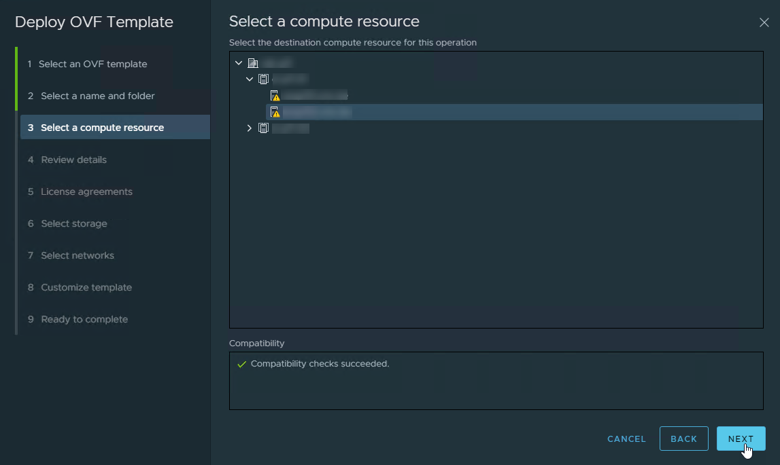Jump to step 6 Select storage
The image size is (780, 465).
point(73,223)
